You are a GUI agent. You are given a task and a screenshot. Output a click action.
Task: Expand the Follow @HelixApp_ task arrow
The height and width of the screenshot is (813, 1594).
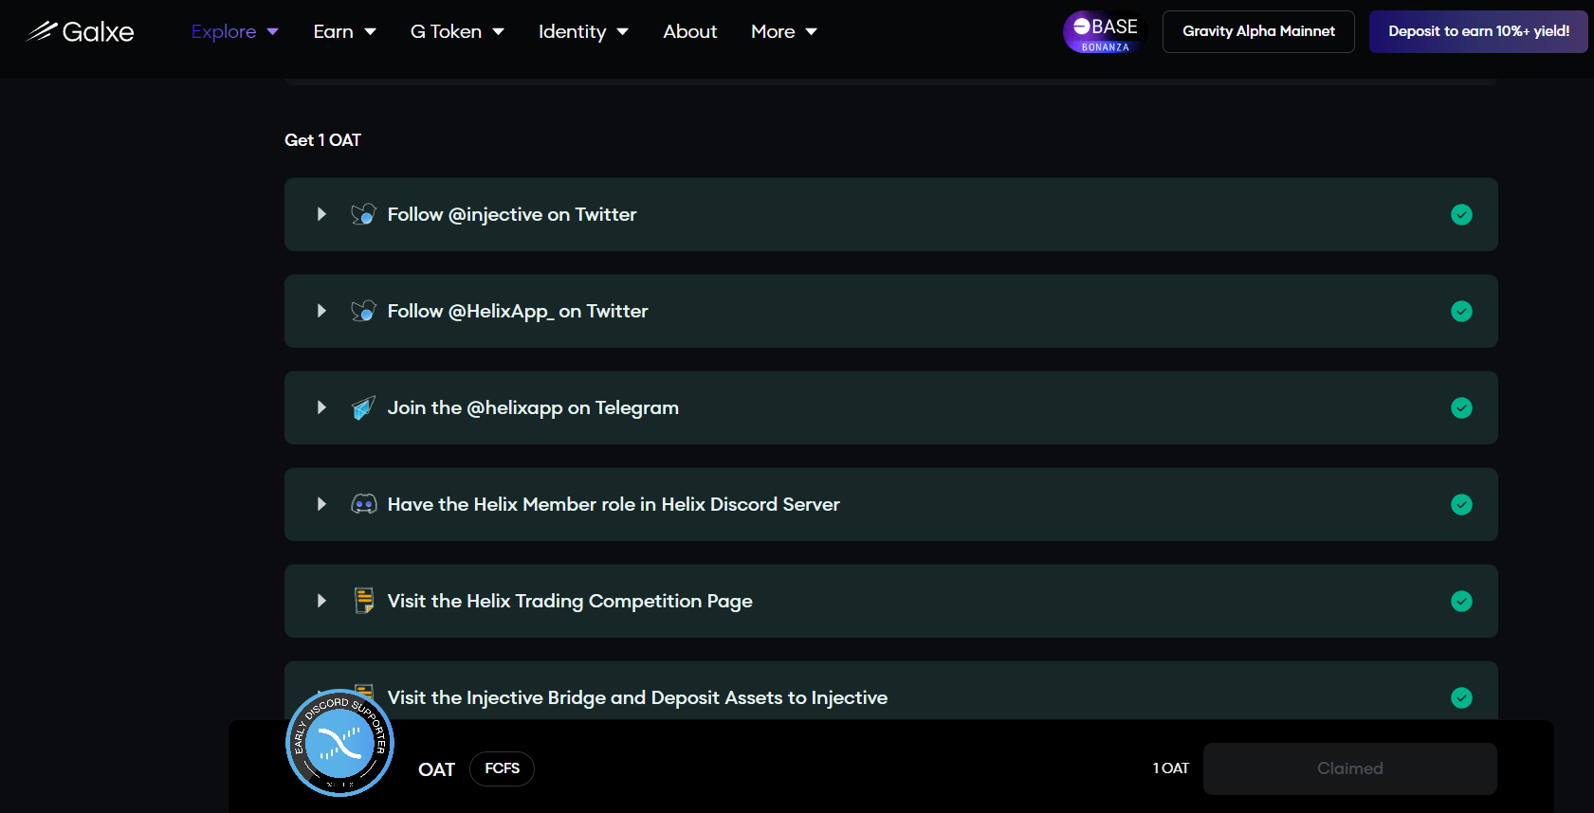point(321,311)
